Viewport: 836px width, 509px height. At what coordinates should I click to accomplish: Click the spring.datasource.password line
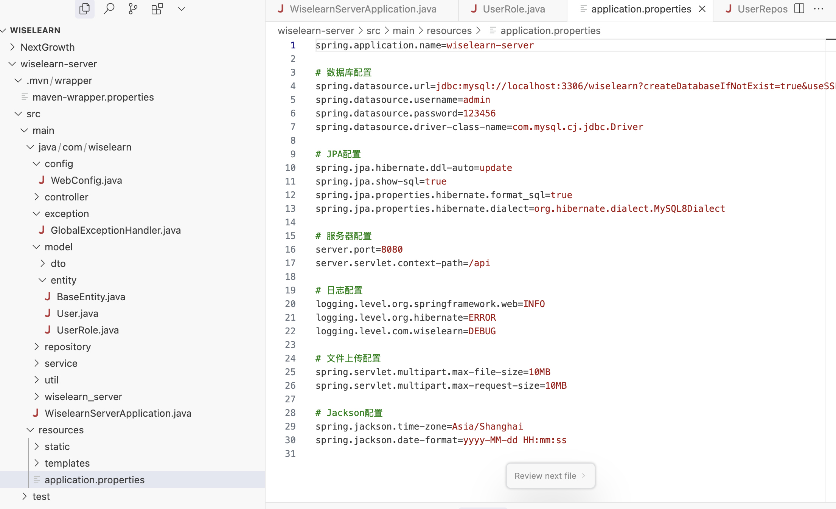[x=406, y=113]
